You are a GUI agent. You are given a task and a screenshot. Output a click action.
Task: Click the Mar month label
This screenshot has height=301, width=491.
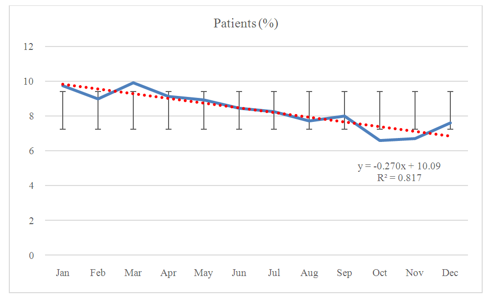point(133,273)
